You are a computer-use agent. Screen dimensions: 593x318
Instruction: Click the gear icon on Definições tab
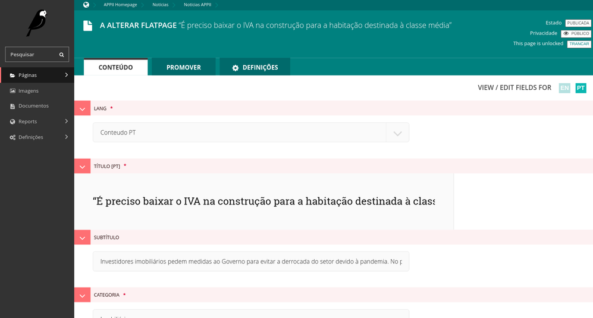pos(235,68)
